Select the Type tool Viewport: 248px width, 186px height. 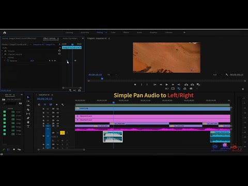point(28,127)
